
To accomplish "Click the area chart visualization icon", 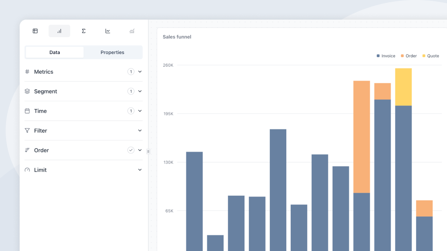I will pos(132,31).
